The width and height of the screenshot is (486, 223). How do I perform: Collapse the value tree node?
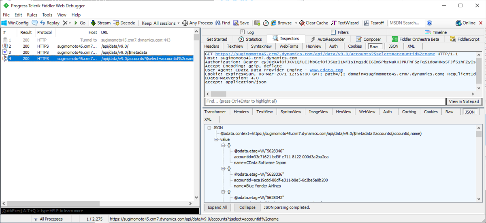point(216,139)
